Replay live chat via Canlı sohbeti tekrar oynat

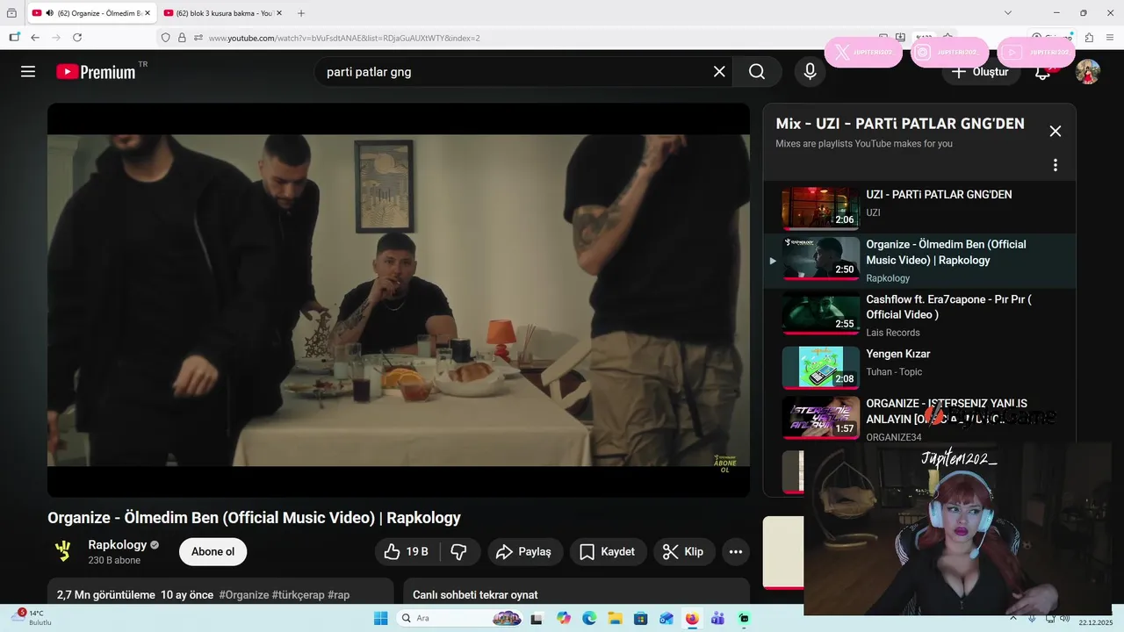click(x=475, y=594)
